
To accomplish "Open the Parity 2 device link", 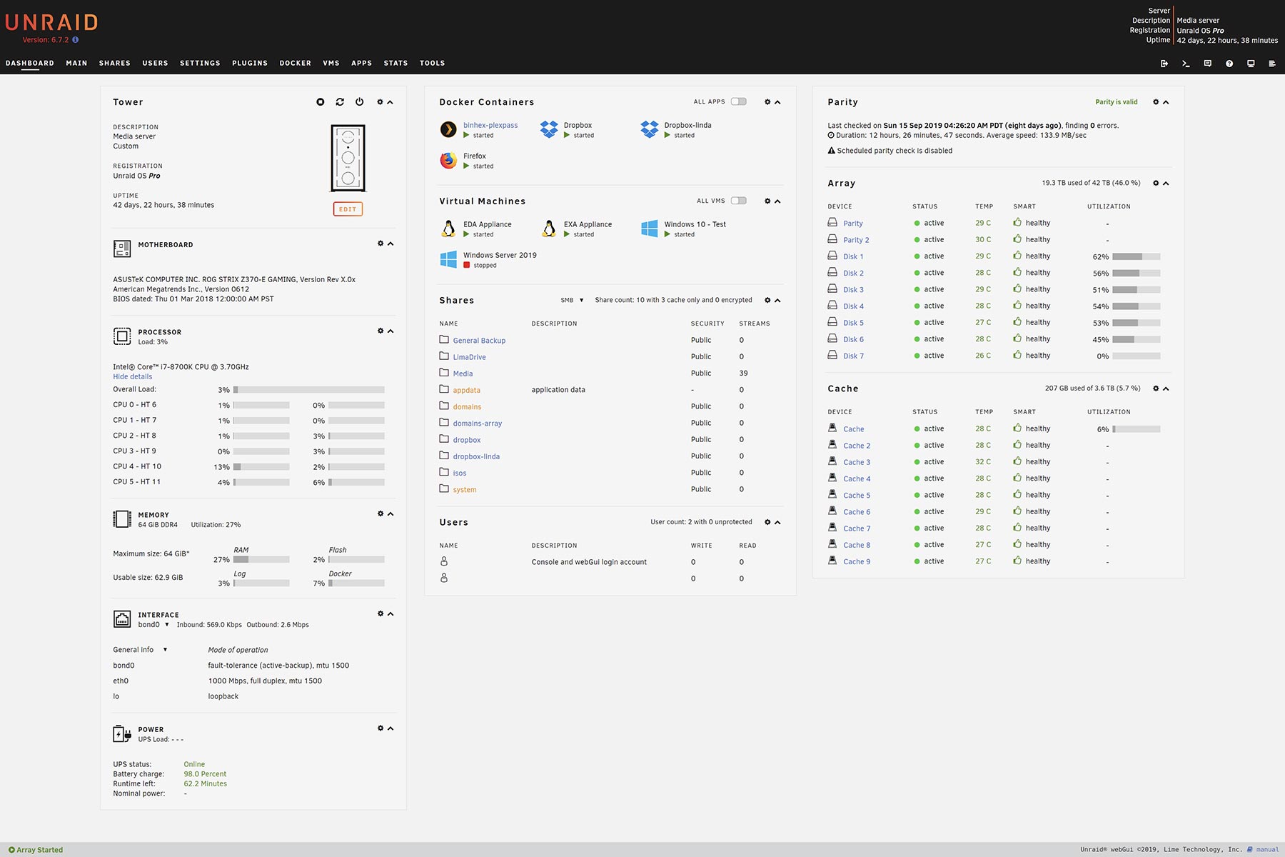I will coord(856,240).
